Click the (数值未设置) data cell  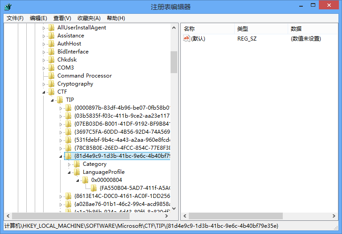[306, 39]
